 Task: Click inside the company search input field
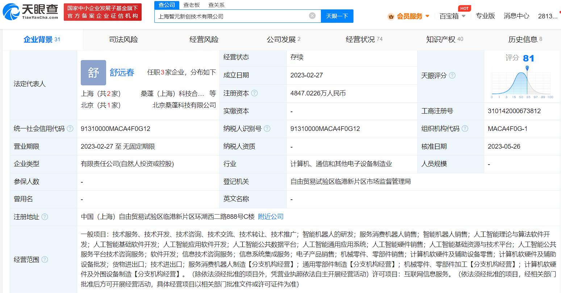coord(232,16)
